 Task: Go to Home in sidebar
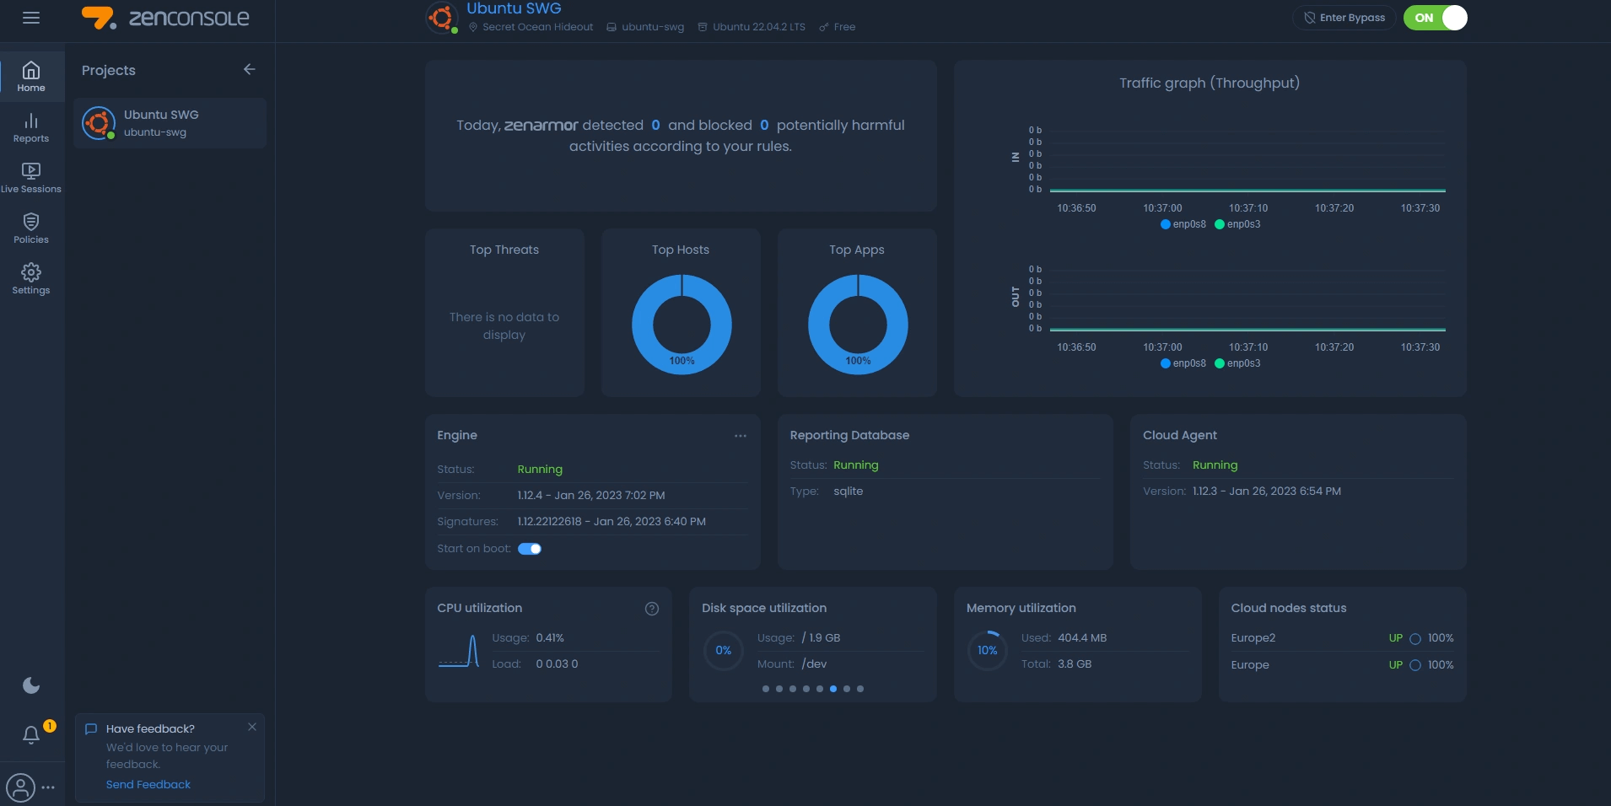pyautogui.click(x=31, y=76)
